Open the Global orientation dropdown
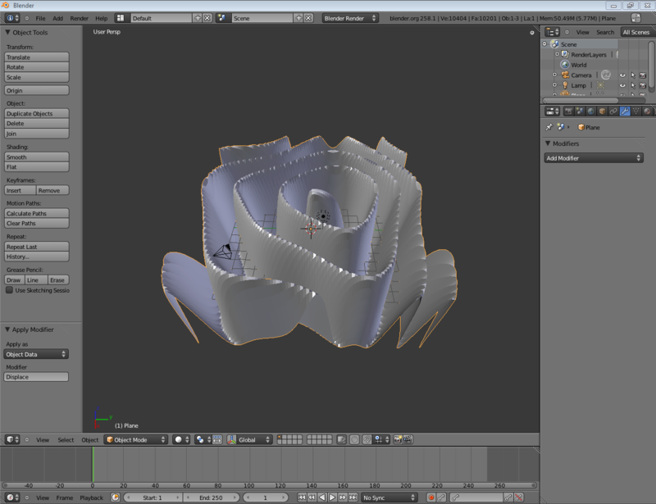Viewport: 656px width, 504px height. [x=254, y=439]
